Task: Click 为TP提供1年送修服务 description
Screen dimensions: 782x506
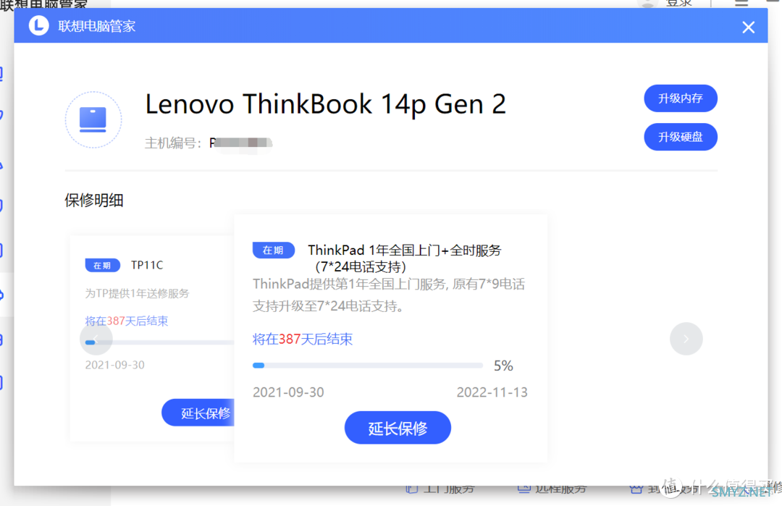Action: pyautogui.click(x=137, y=293)
